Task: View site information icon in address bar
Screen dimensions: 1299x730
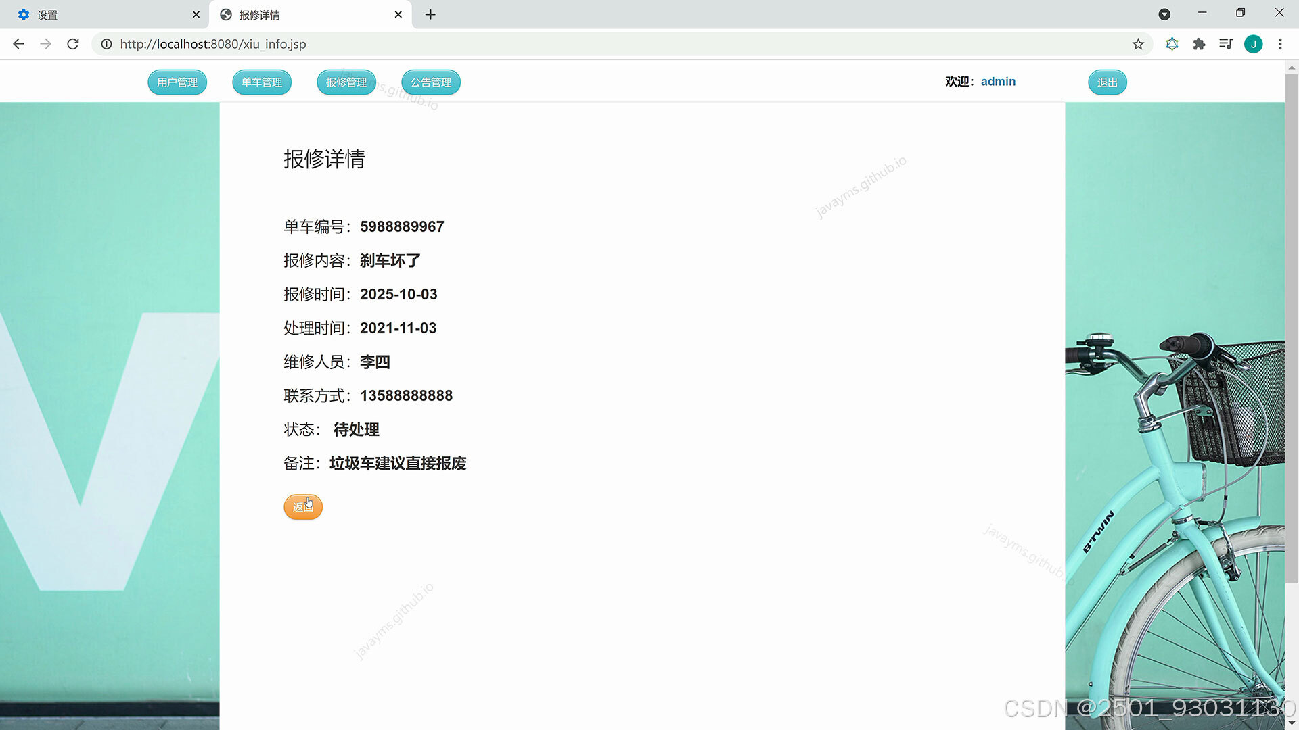Action: 106,44
